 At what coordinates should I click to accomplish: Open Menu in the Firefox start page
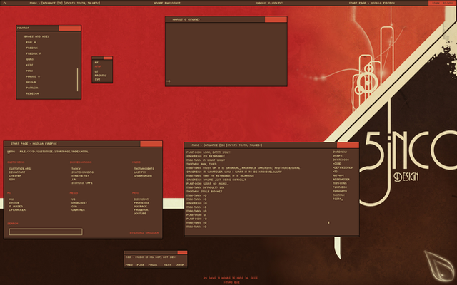[11, 152]
